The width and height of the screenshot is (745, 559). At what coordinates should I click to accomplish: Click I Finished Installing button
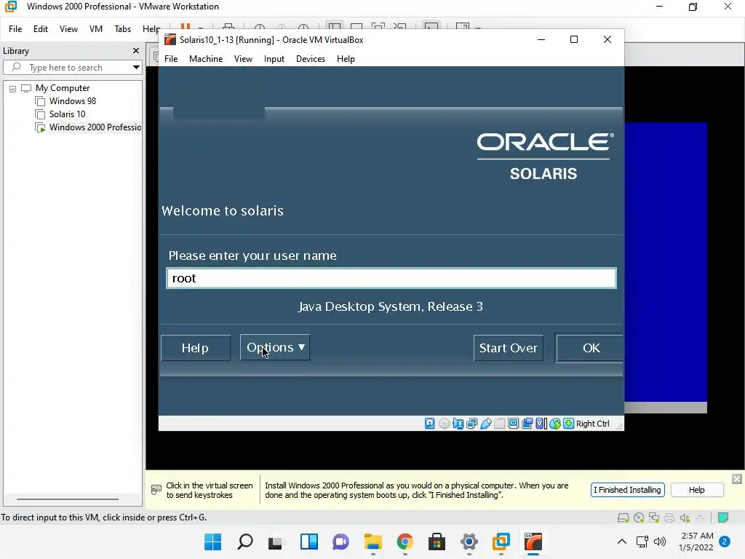(628, 490)
